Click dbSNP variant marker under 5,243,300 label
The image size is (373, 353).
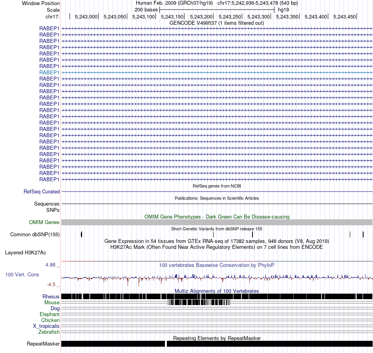coord(252,235)
